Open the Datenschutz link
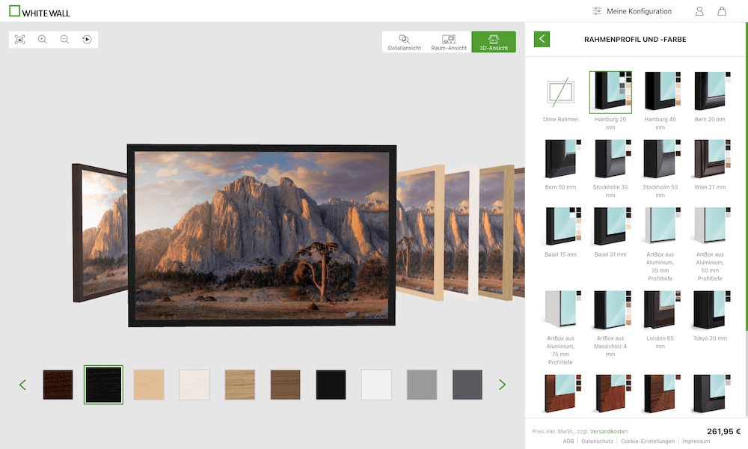Viewport: 748px width, 449px height. 597,442
